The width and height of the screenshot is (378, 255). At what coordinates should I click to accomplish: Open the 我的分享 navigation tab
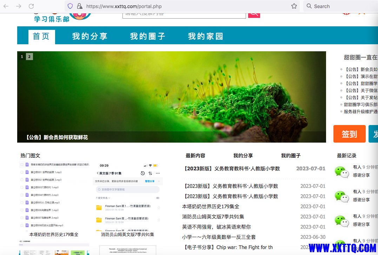click(90, 37)
